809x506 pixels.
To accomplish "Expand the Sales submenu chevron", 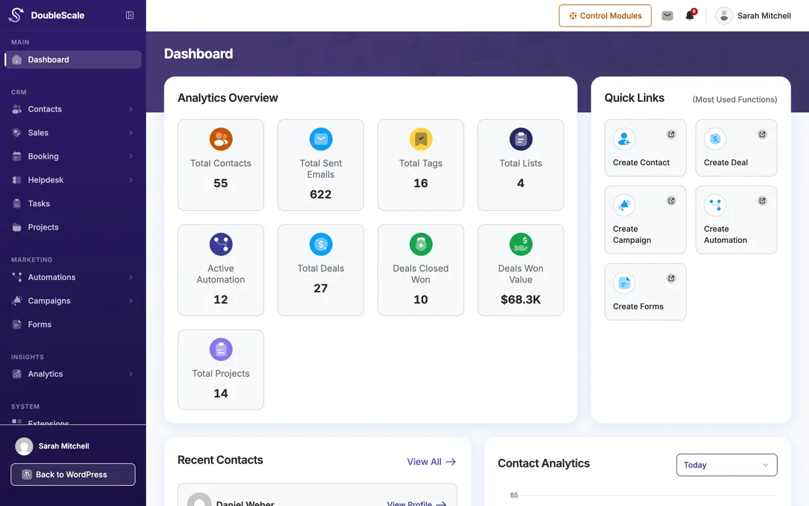I will click(131, 133).
